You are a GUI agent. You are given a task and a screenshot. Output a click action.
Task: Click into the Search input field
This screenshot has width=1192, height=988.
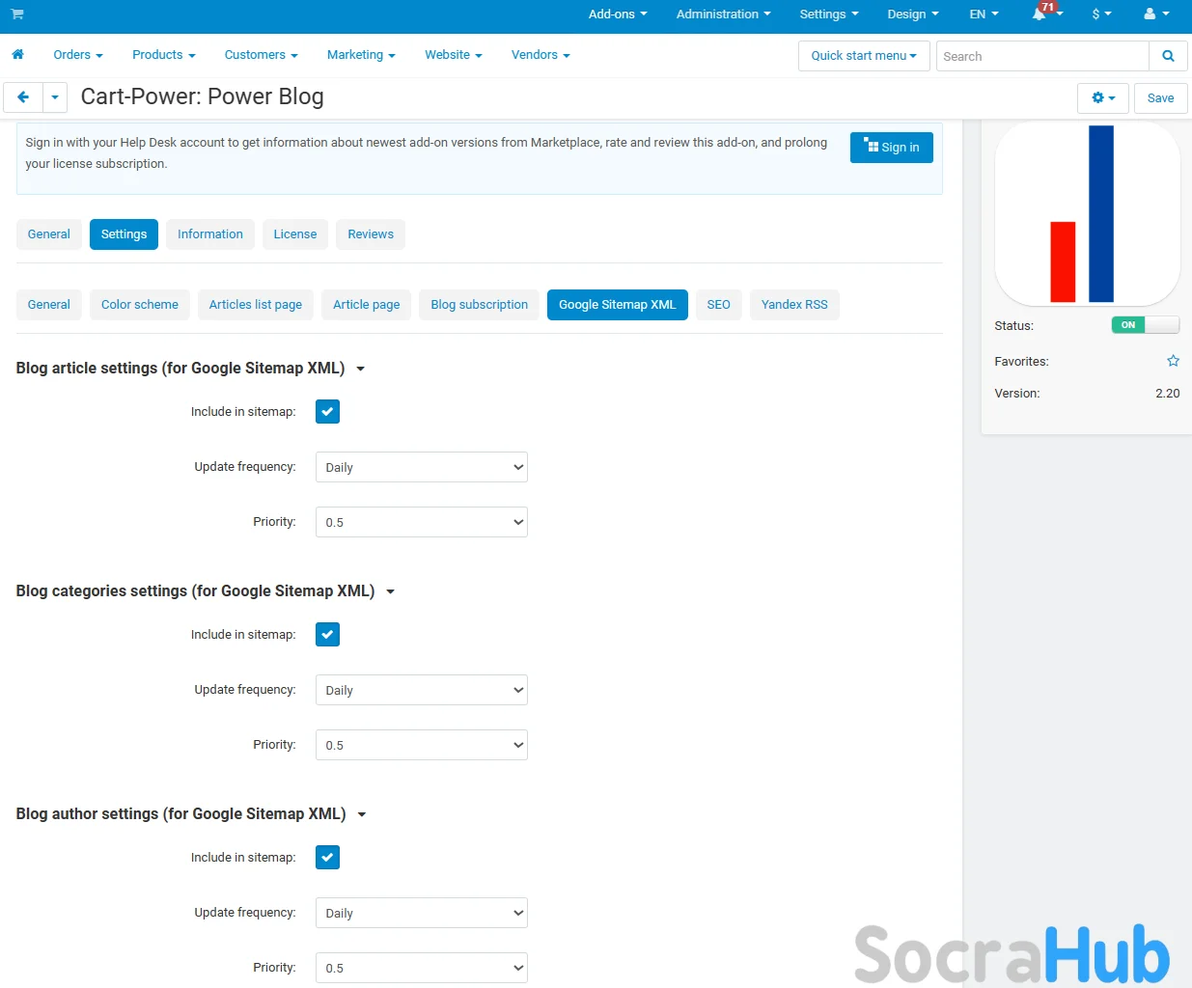coord(1042,56)
